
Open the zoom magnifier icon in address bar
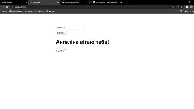[x=173, y=7]
